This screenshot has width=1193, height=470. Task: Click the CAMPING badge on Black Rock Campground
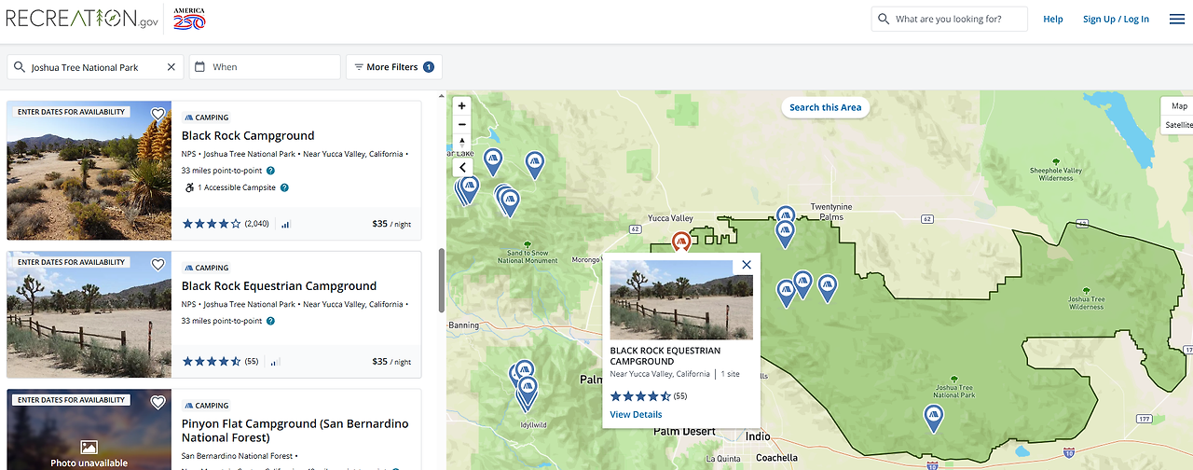click(x=206, y=117)
